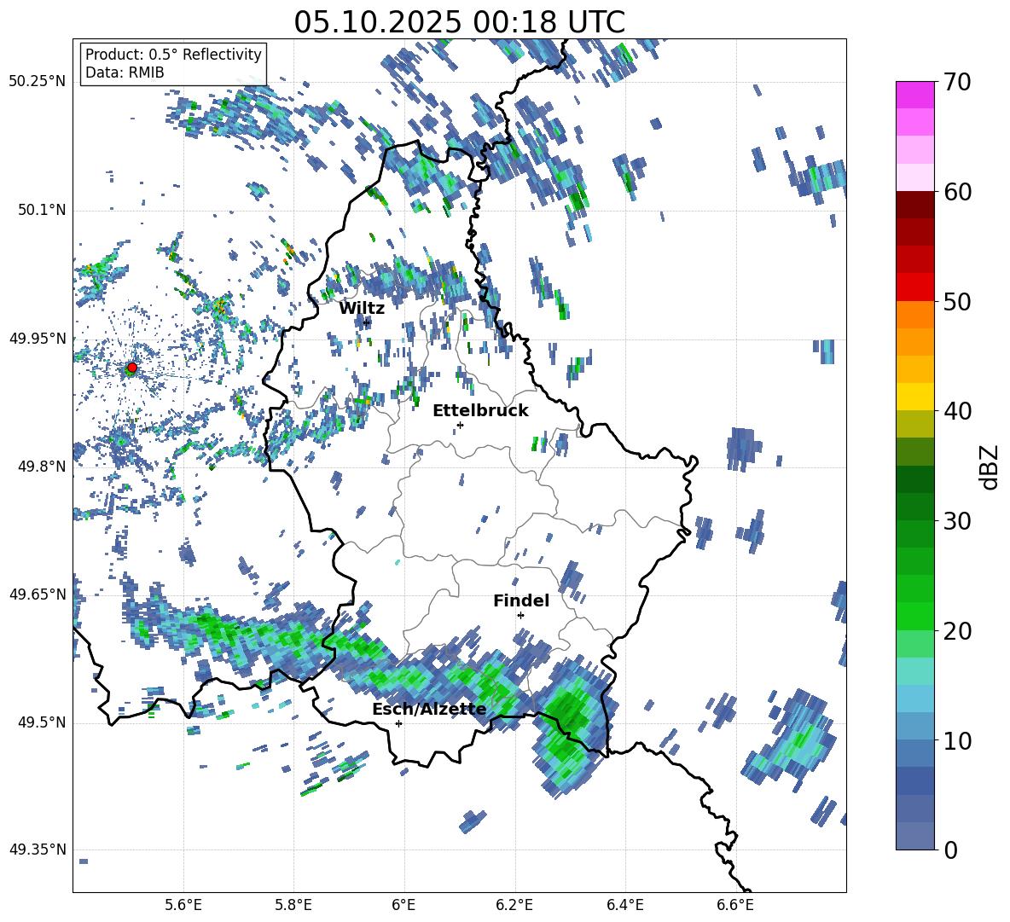Click the Wiltz location cross marker
The height and width of the screenshot is (922, 1010).
click(x=367, y=322)
